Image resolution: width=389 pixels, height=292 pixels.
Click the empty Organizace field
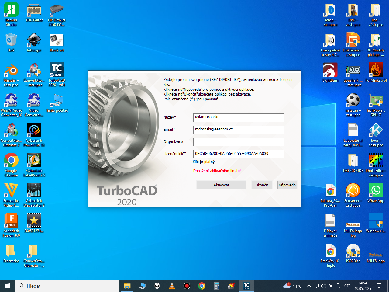pos(239,142)
